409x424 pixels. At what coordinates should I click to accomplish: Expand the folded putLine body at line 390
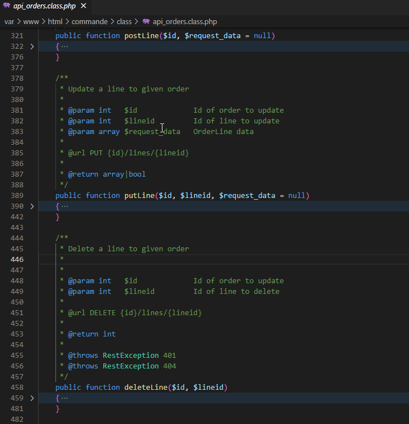[x=32, y=206]
